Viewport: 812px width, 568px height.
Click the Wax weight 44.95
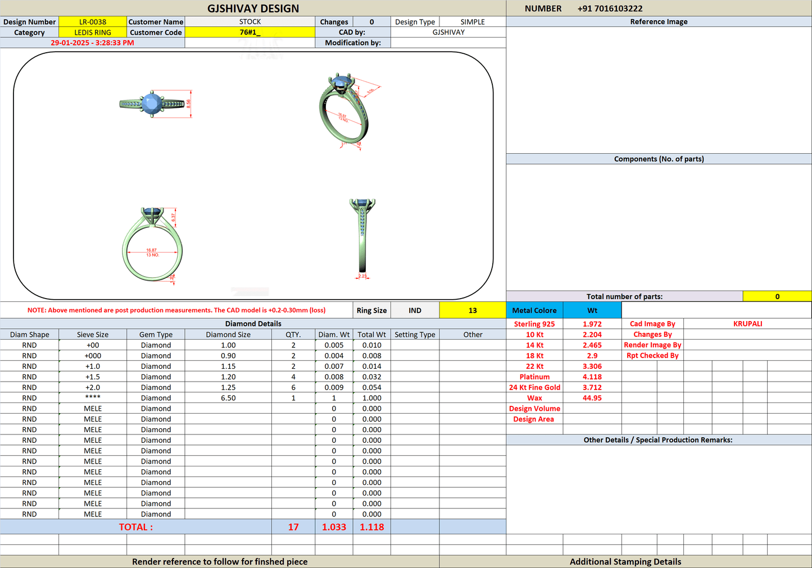click(x=592, y=398)
